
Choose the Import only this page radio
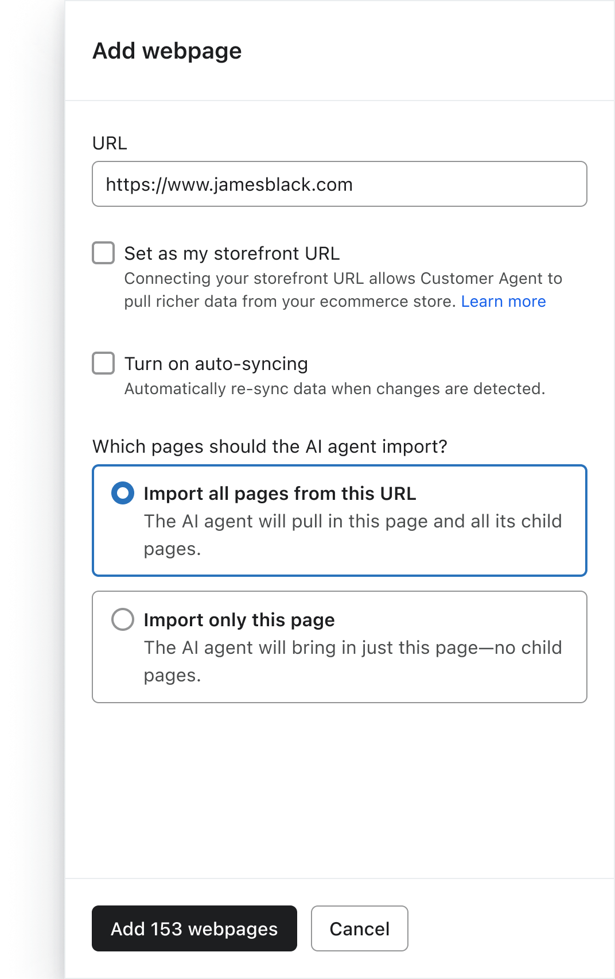123,619
